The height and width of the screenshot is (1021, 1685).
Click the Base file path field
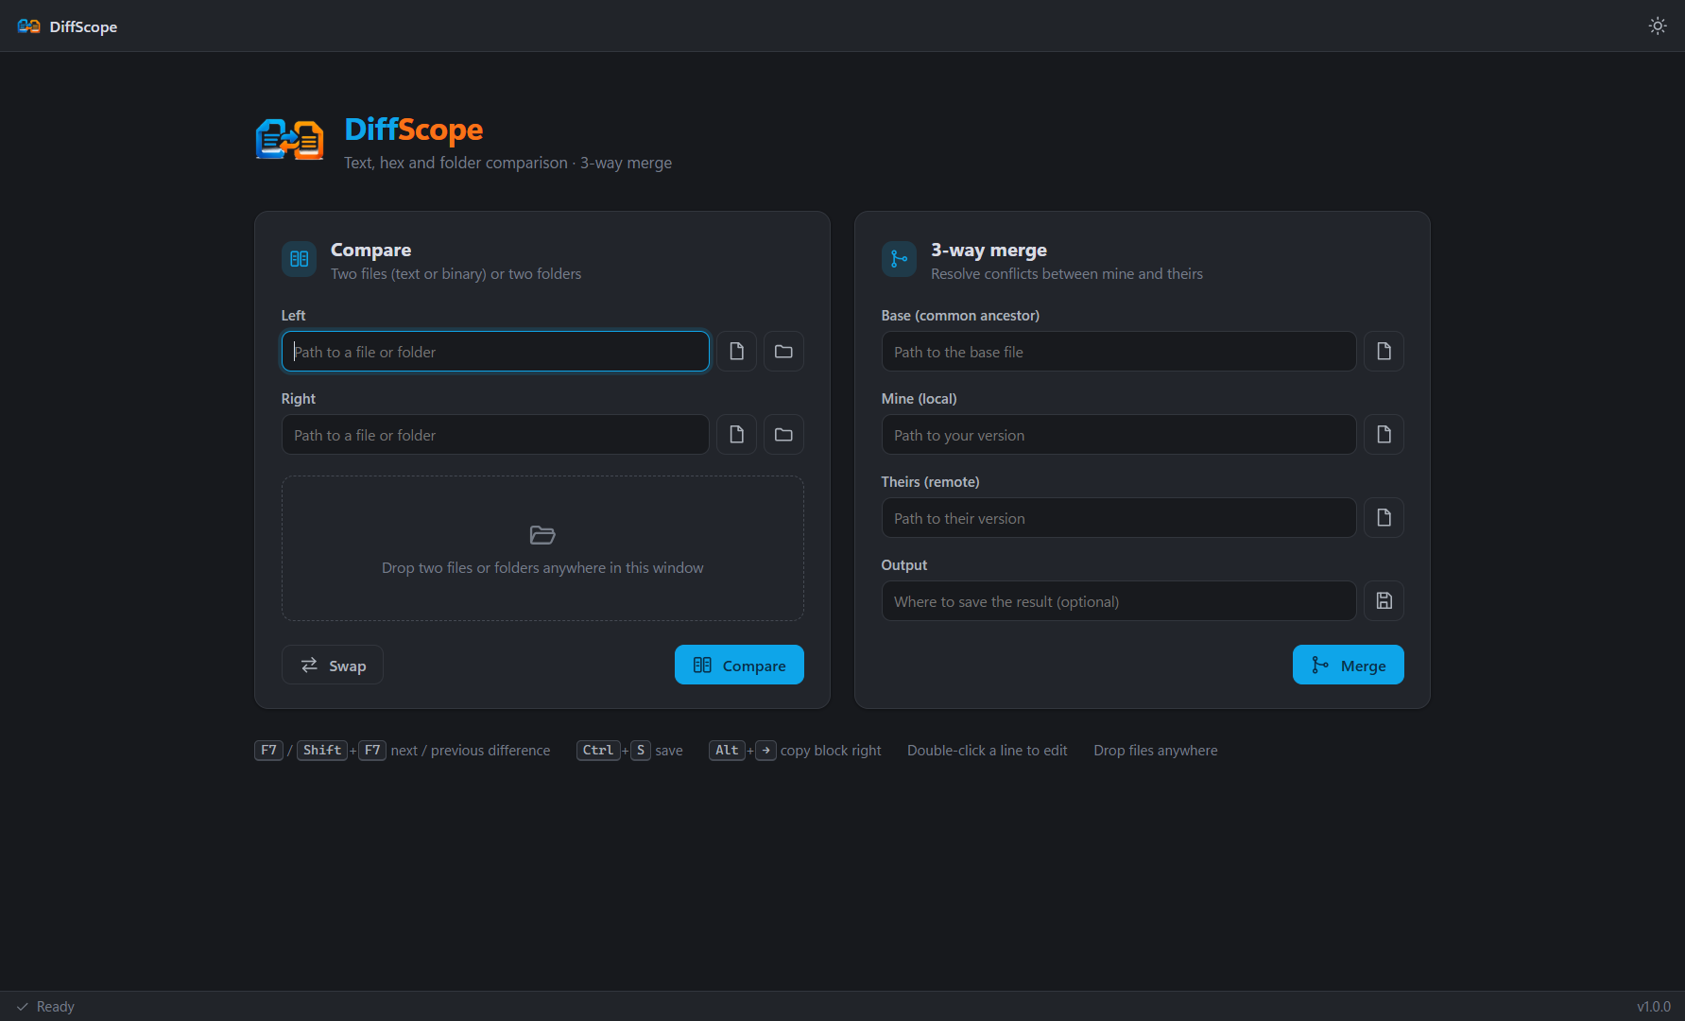(1119, 352)
